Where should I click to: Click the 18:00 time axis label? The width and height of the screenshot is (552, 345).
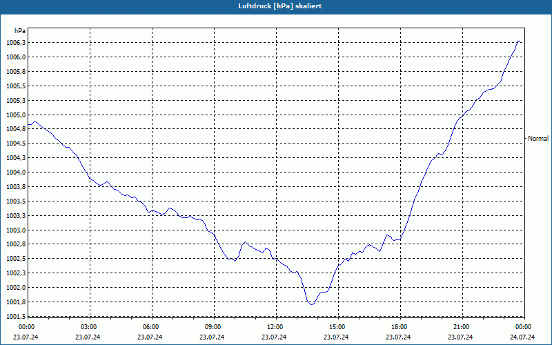click(400, 327)
